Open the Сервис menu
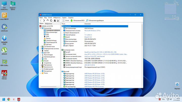 coord(64,18)
